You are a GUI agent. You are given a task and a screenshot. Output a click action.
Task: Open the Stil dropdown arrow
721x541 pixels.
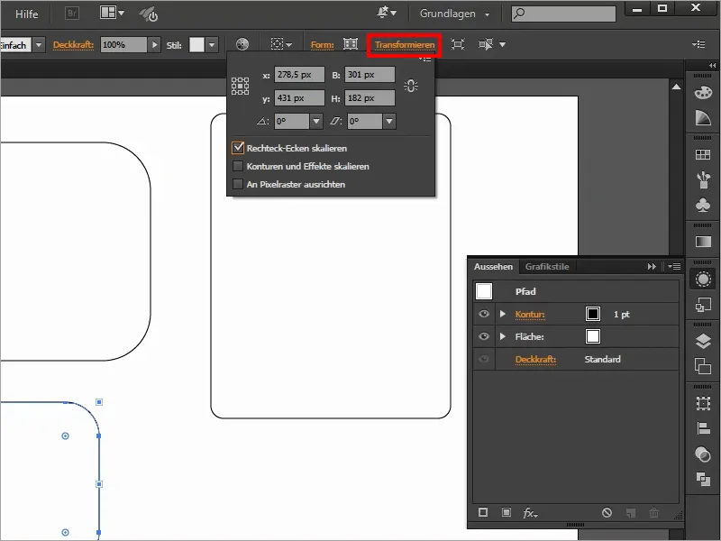coord(213,42)
